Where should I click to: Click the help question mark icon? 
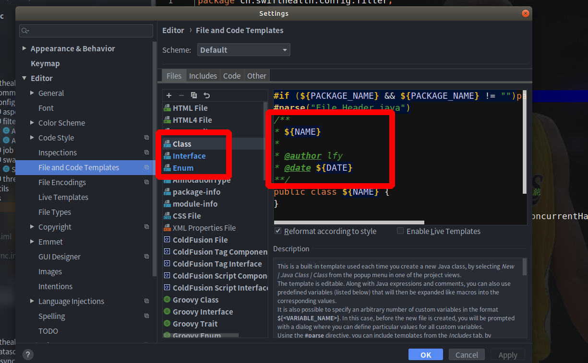pyautogui.click(x=27, y=354)
